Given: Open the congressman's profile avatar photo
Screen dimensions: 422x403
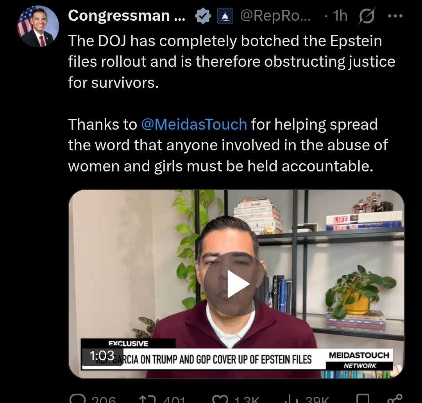Looking at the screenshot, I should coord(38,27).
